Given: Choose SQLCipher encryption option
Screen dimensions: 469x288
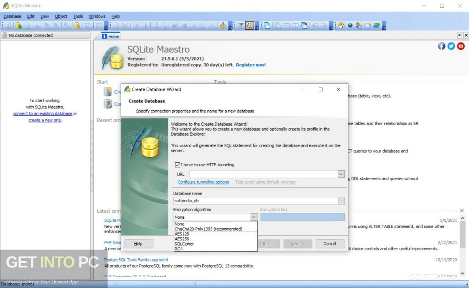Looking at the screenshot, I should pos(215,244).
